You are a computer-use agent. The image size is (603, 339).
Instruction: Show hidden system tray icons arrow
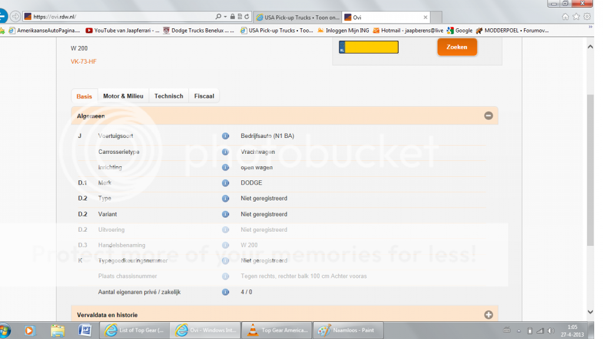(519, 331)
